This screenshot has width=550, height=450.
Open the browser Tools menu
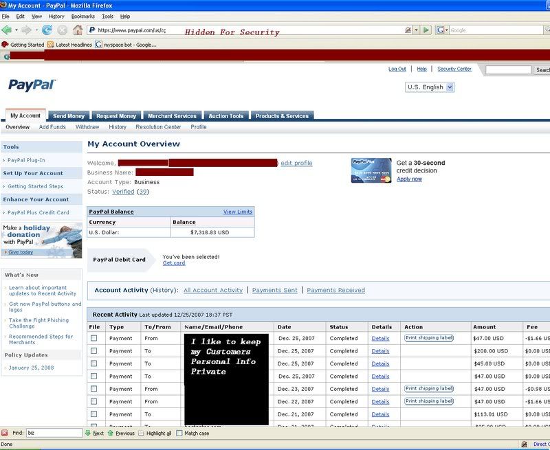point(107,16)
